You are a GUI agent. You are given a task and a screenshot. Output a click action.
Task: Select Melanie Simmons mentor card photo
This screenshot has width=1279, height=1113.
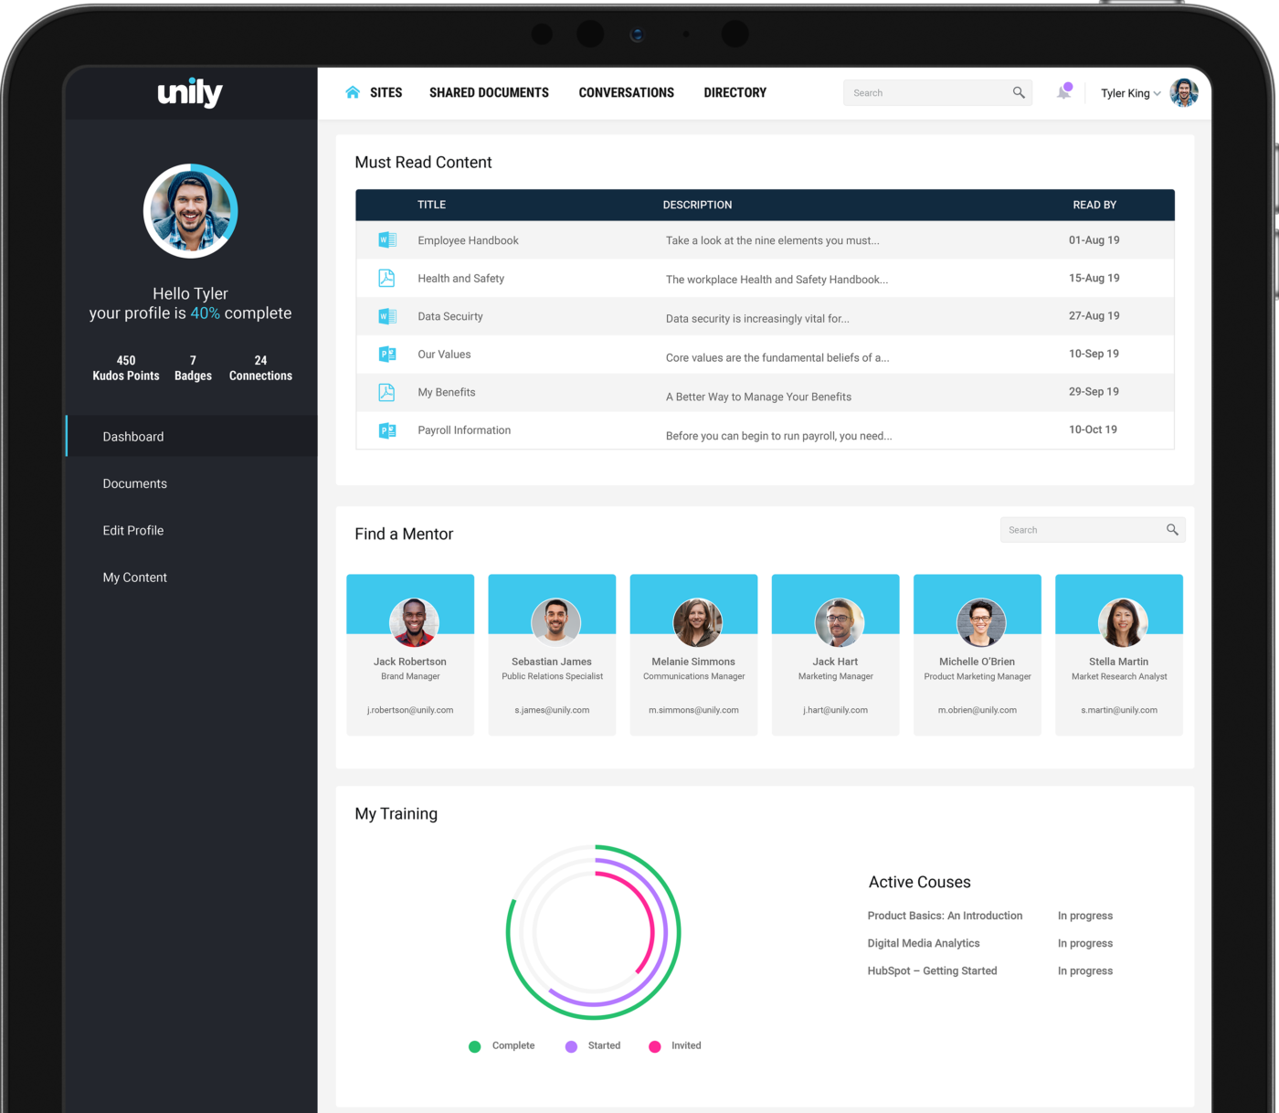click(x=697, y=622)
